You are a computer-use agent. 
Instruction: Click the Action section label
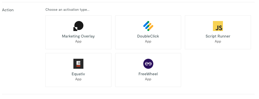click(8, 10)
